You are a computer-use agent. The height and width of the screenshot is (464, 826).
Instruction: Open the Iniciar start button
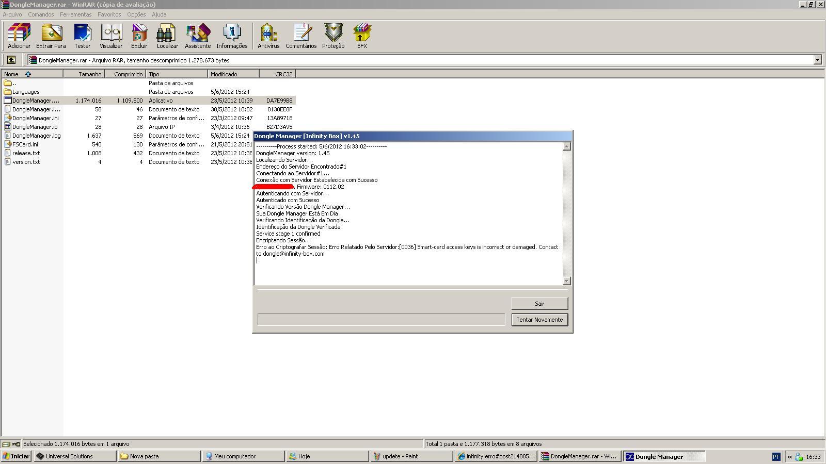tap(16, 456)
